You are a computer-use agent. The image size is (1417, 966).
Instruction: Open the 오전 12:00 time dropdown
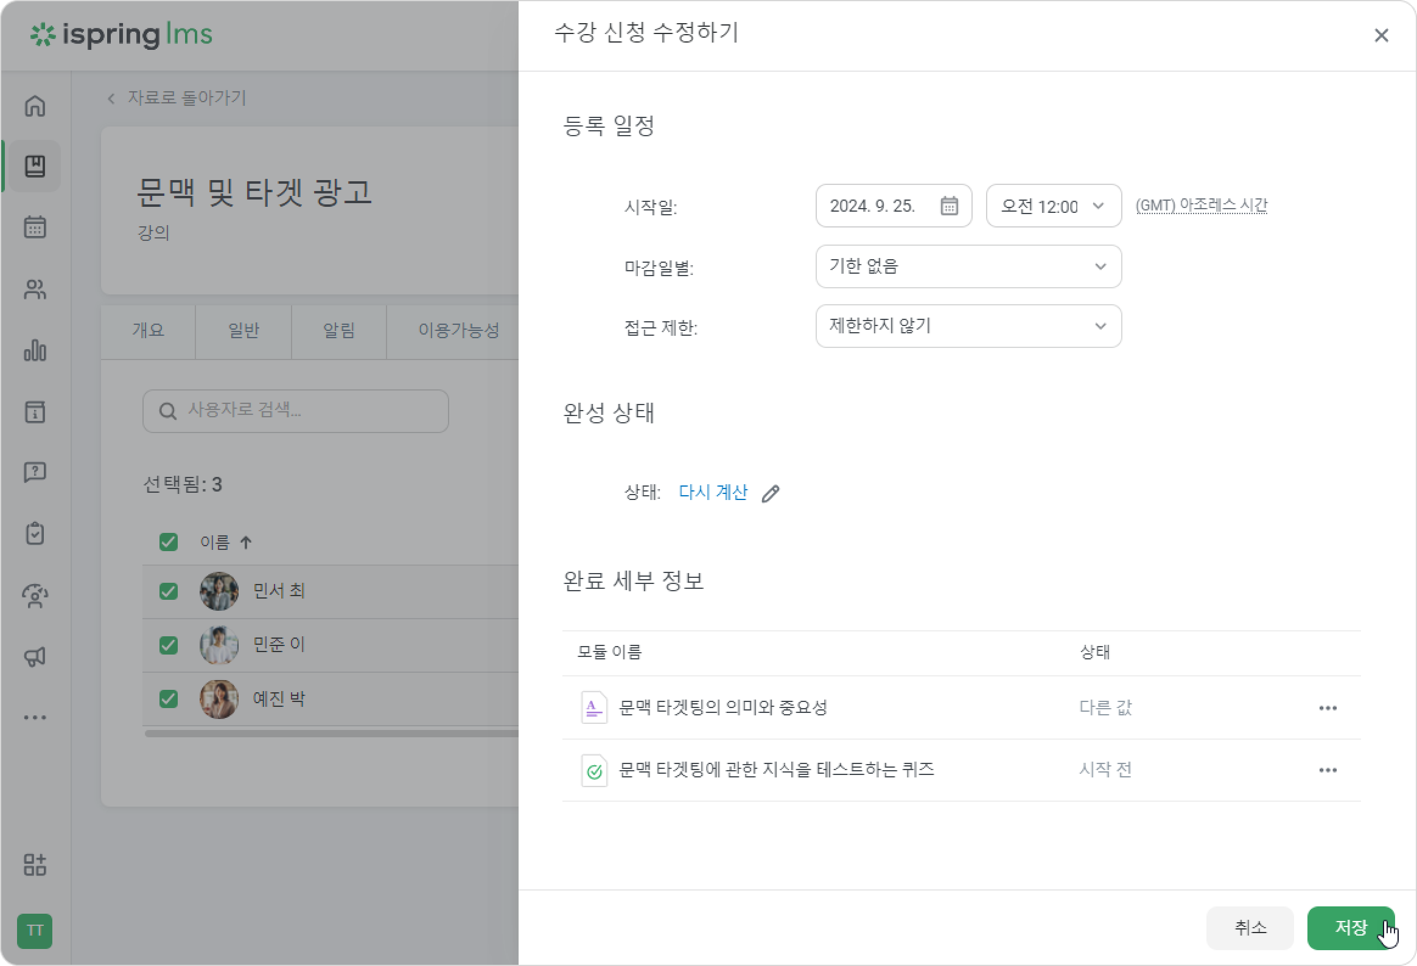tap(1054, 206)
